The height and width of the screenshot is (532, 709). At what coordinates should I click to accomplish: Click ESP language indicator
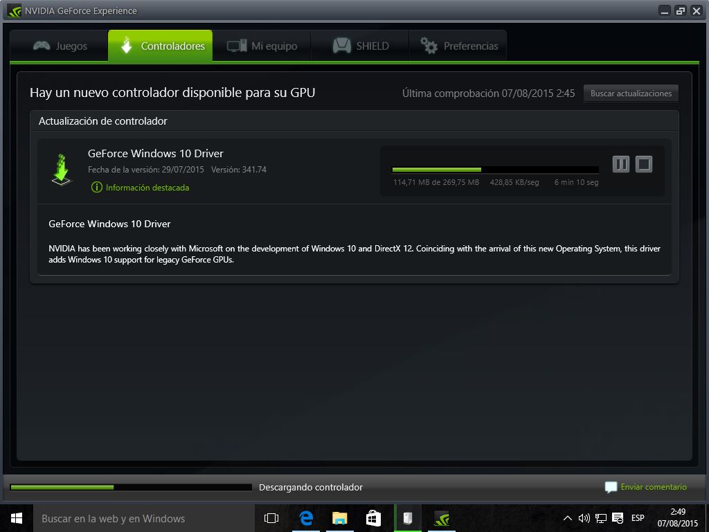638,518
